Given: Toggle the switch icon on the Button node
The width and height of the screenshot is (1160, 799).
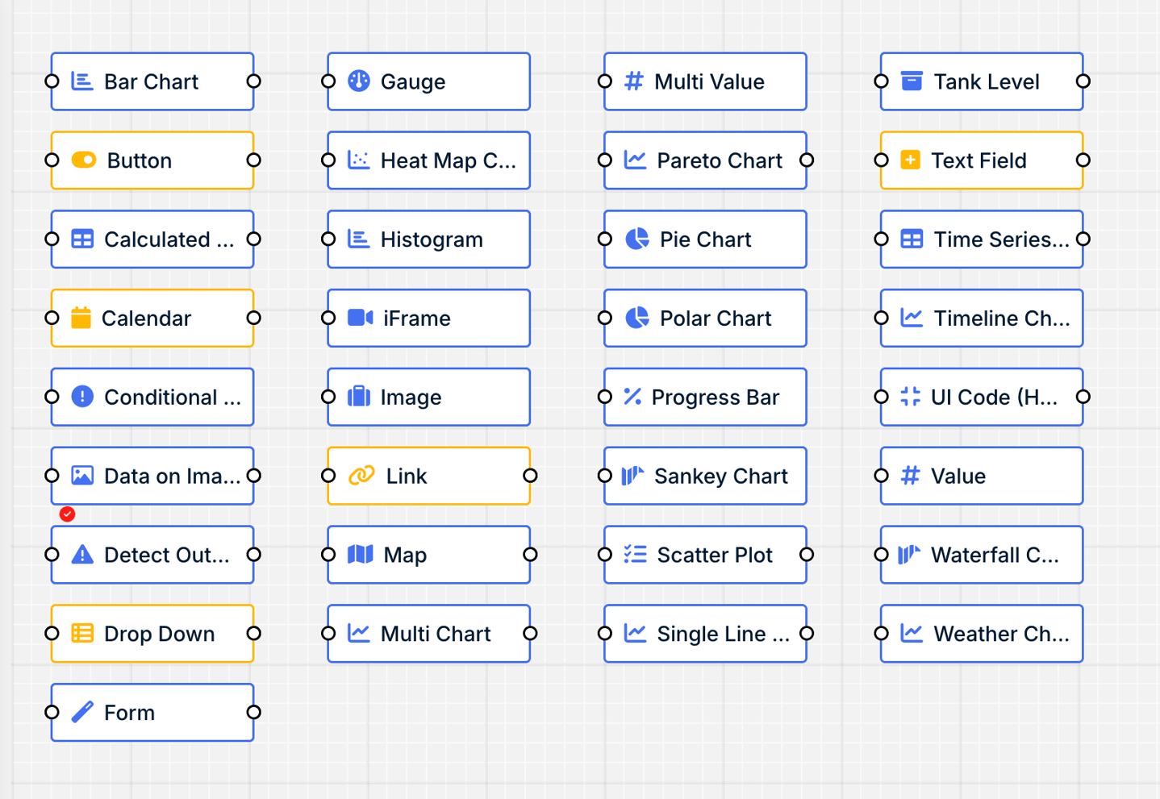Looking at the screenshot, I should [x=81, y=160].
